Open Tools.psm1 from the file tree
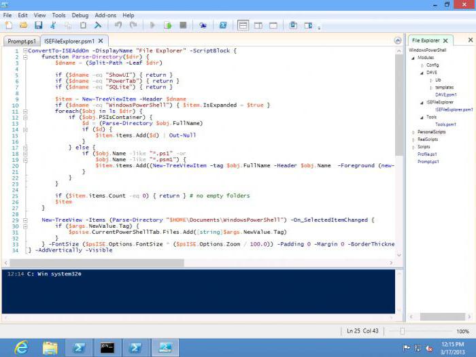 click(x=445, y=124)
